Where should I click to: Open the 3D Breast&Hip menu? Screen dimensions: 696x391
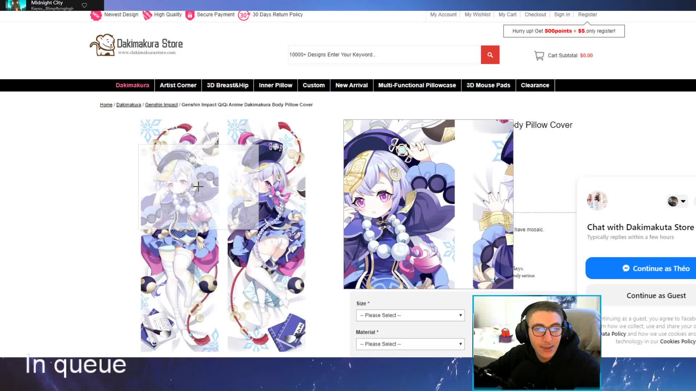click(x=228, y=85)
